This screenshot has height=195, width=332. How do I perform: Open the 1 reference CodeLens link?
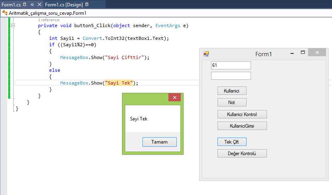pos(49,20)
